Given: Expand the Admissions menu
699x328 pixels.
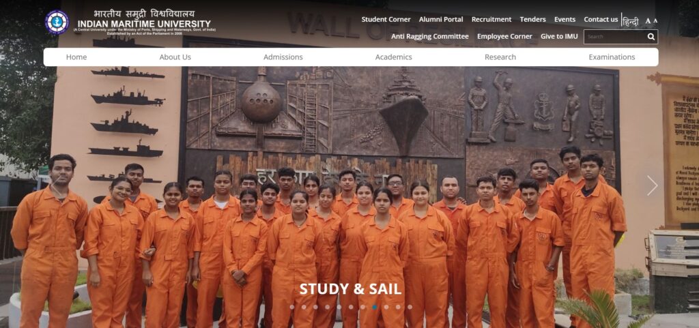Looking at the screenshot, I should tap(283, 57).
